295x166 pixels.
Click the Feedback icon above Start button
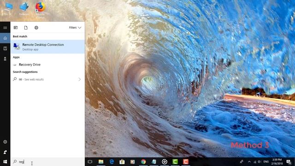[x=5, y=152]
